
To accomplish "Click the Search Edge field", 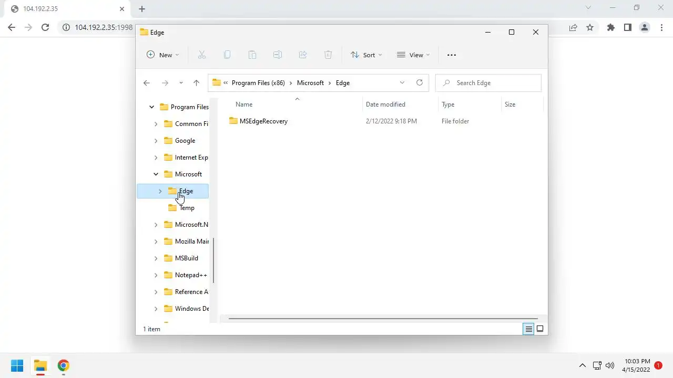I will [488, 83].
